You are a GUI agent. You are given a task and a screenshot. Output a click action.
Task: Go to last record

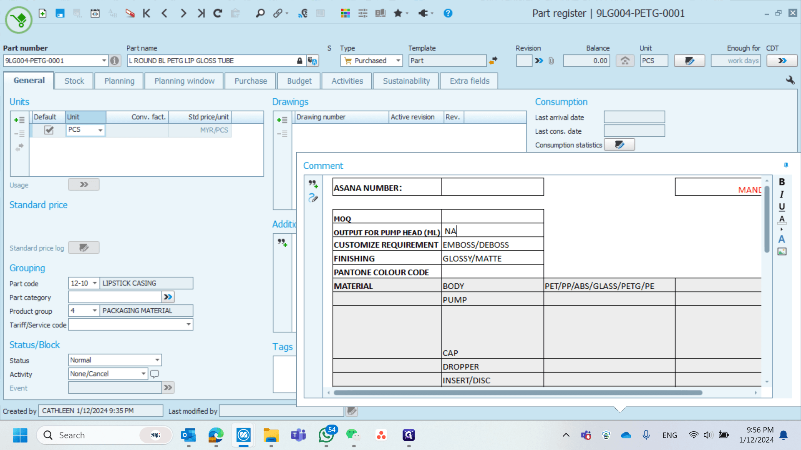201,13
